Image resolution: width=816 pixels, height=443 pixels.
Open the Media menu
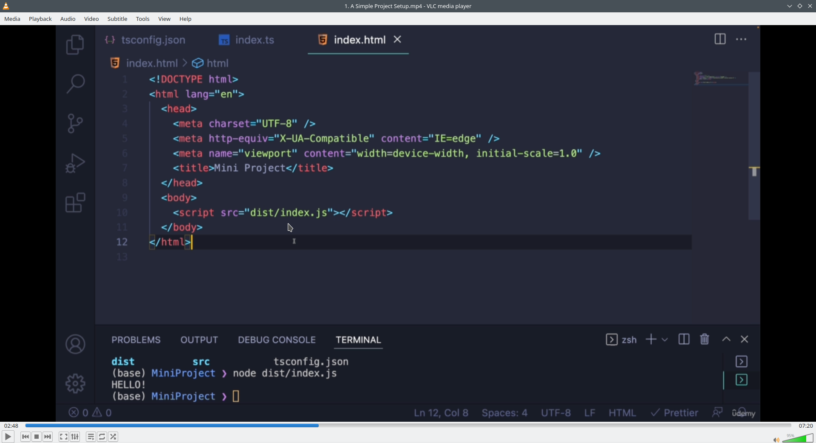pyautogui.click(x=12, y=19)
